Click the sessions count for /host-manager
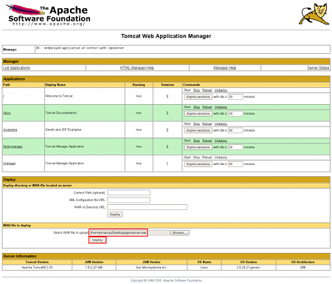The image size is (332, 284). pos(167,146)
